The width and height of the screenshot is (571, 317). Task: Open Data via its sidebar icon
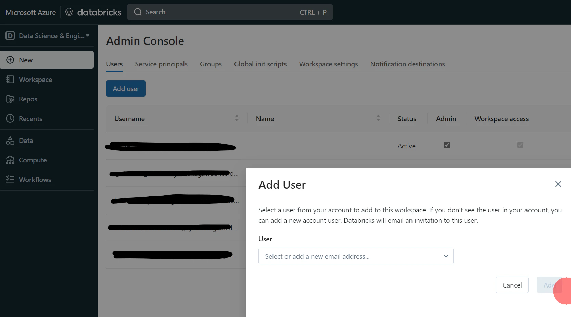click(x=10, y=141)
